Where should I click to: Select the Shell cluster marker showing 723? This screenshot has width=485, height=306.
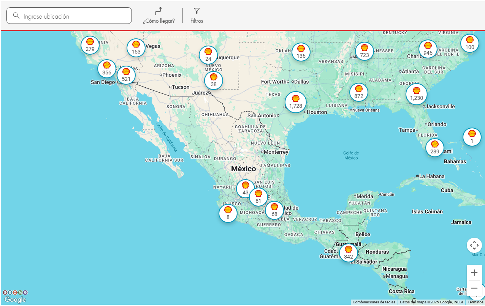[365, 51]
